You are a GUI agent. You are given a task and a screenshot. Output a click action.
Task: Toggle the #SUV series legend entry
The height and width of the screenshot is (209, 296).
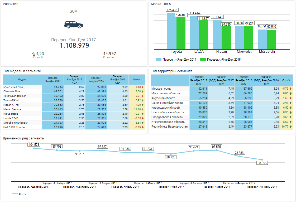click(x=22, y=194)
